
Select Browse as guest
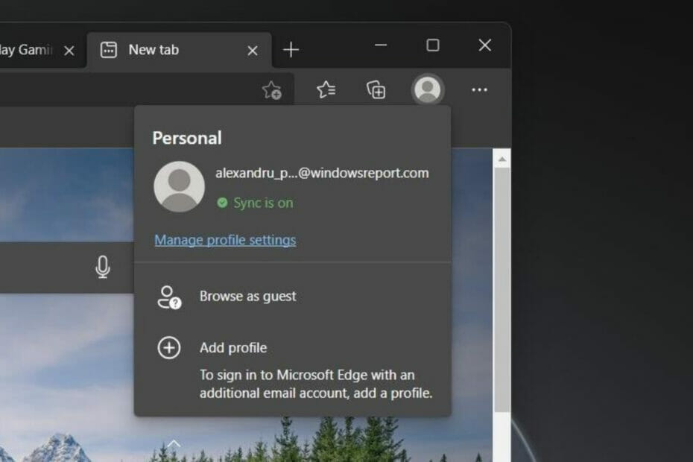(293, 297)
